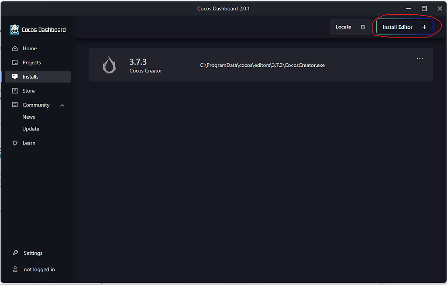Open the Installs panel icon

pos(14,76)
